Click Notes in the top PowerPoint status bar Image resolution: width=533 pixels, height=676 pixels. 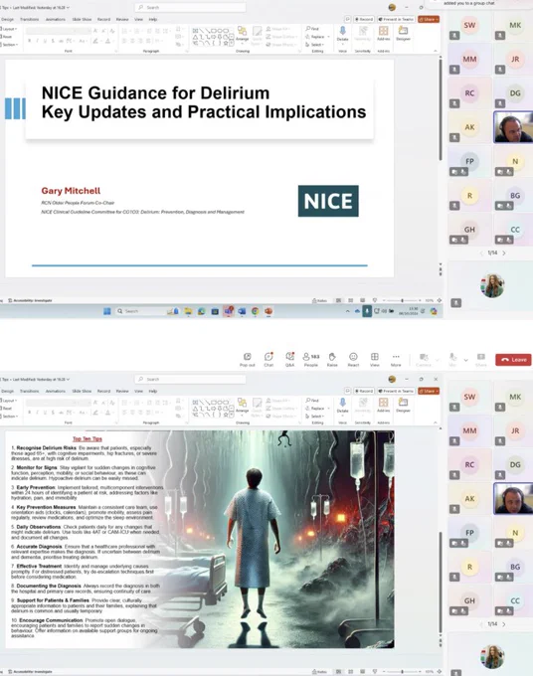(319, 300)
